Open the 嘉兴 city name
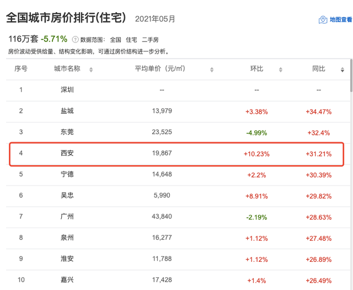The height and width of the screenshot is (290, 353). click(67, 280)
